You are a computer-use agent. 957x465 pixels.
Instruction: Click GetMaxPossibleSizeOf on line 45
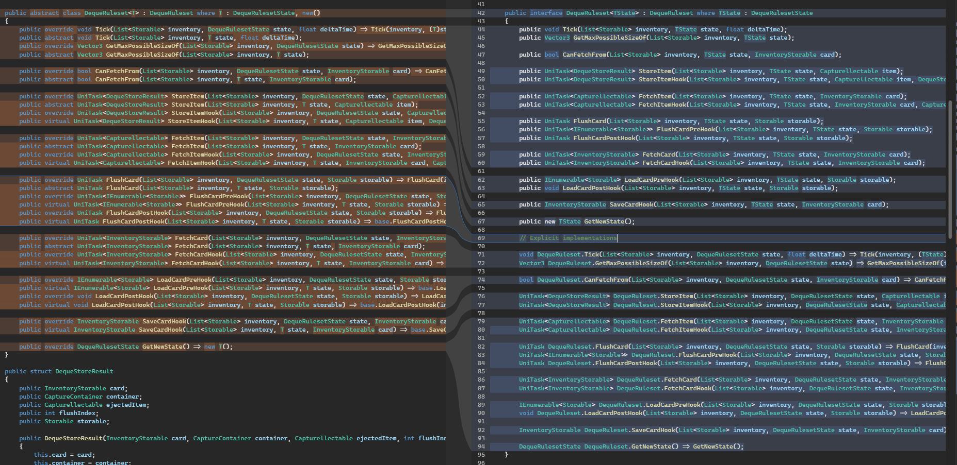click(609, 38)
